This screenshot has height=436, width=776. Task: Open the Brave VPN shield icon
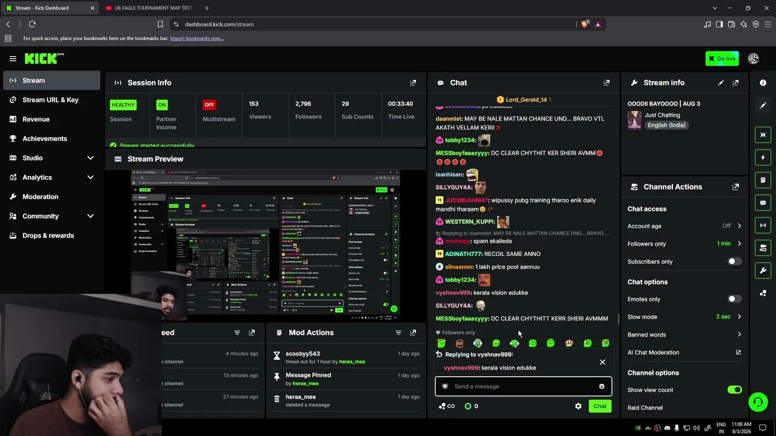point(755,24)
